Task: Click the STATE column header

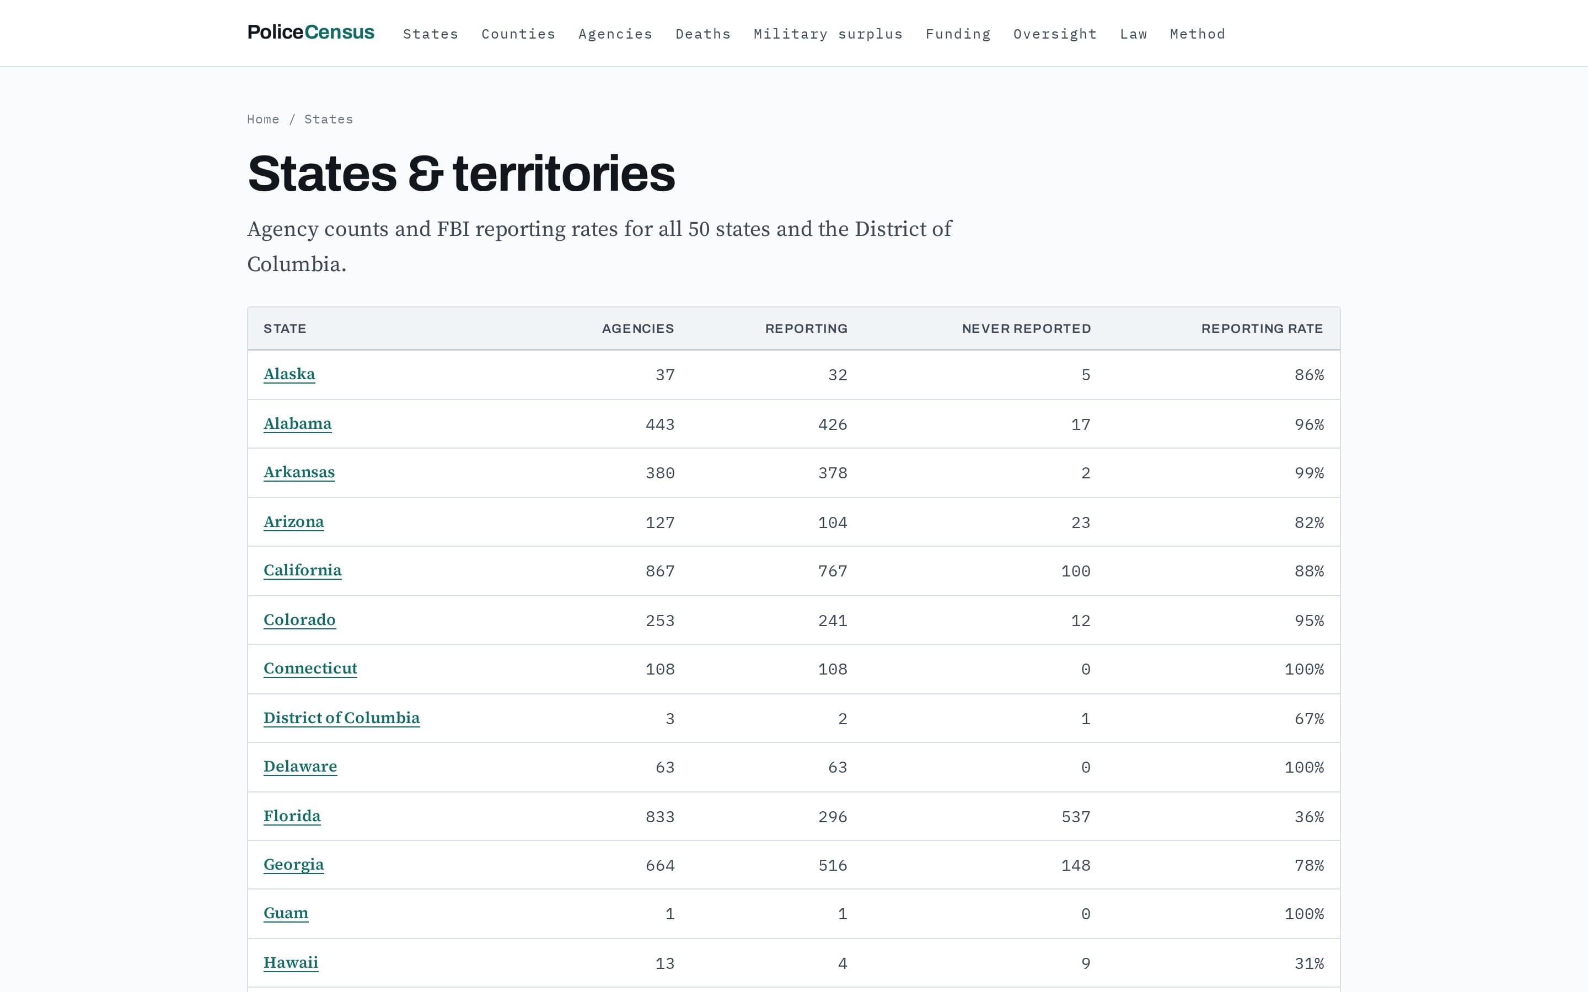Action: pyautogui.click(x=285, y=328)
